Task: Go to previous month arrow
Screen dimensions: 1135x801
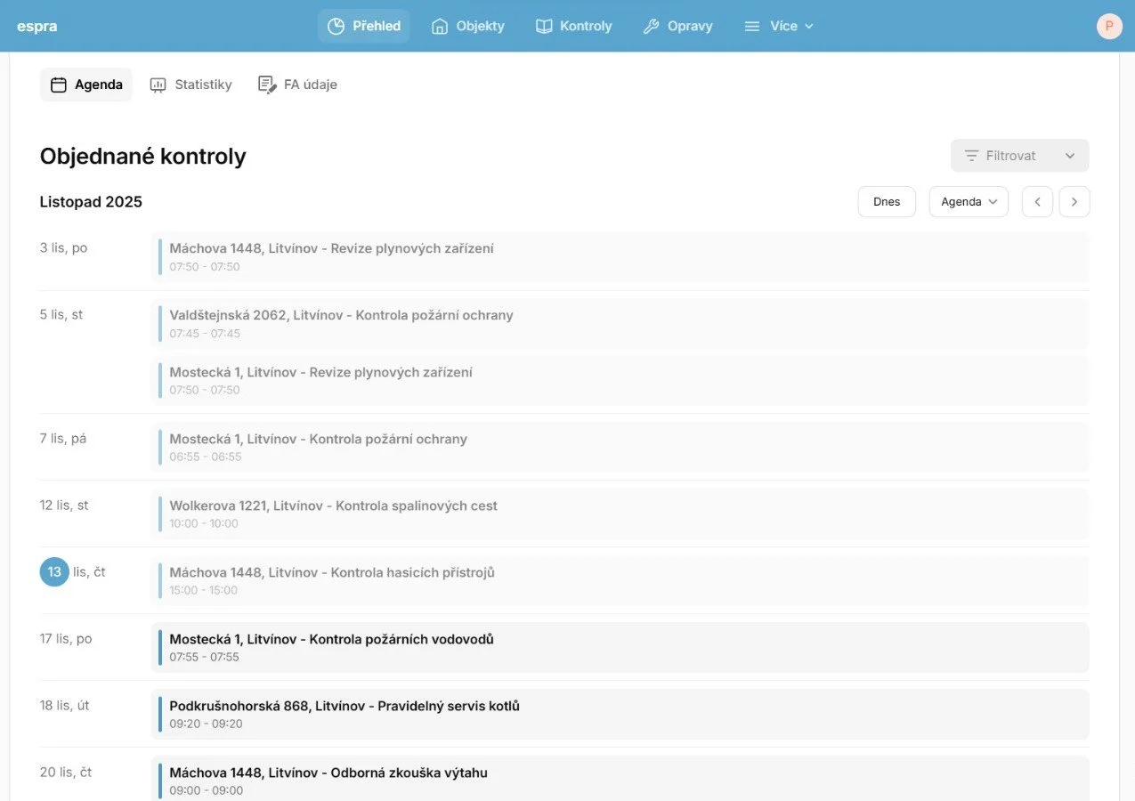Action: coord(1037,202)
